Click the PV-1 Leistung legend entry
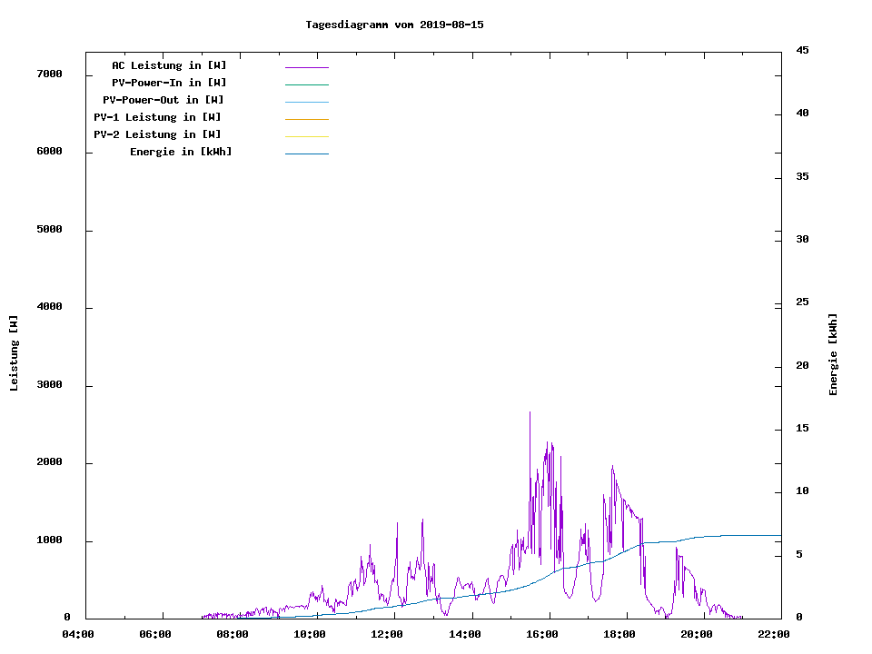 point(157,117)
